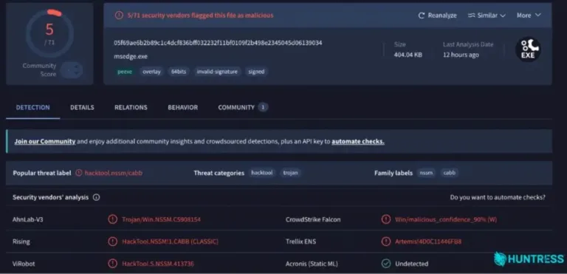The height and width of the screenshot is (274, 567).
Task: Click the nssm family label chip
Action: 426,173
